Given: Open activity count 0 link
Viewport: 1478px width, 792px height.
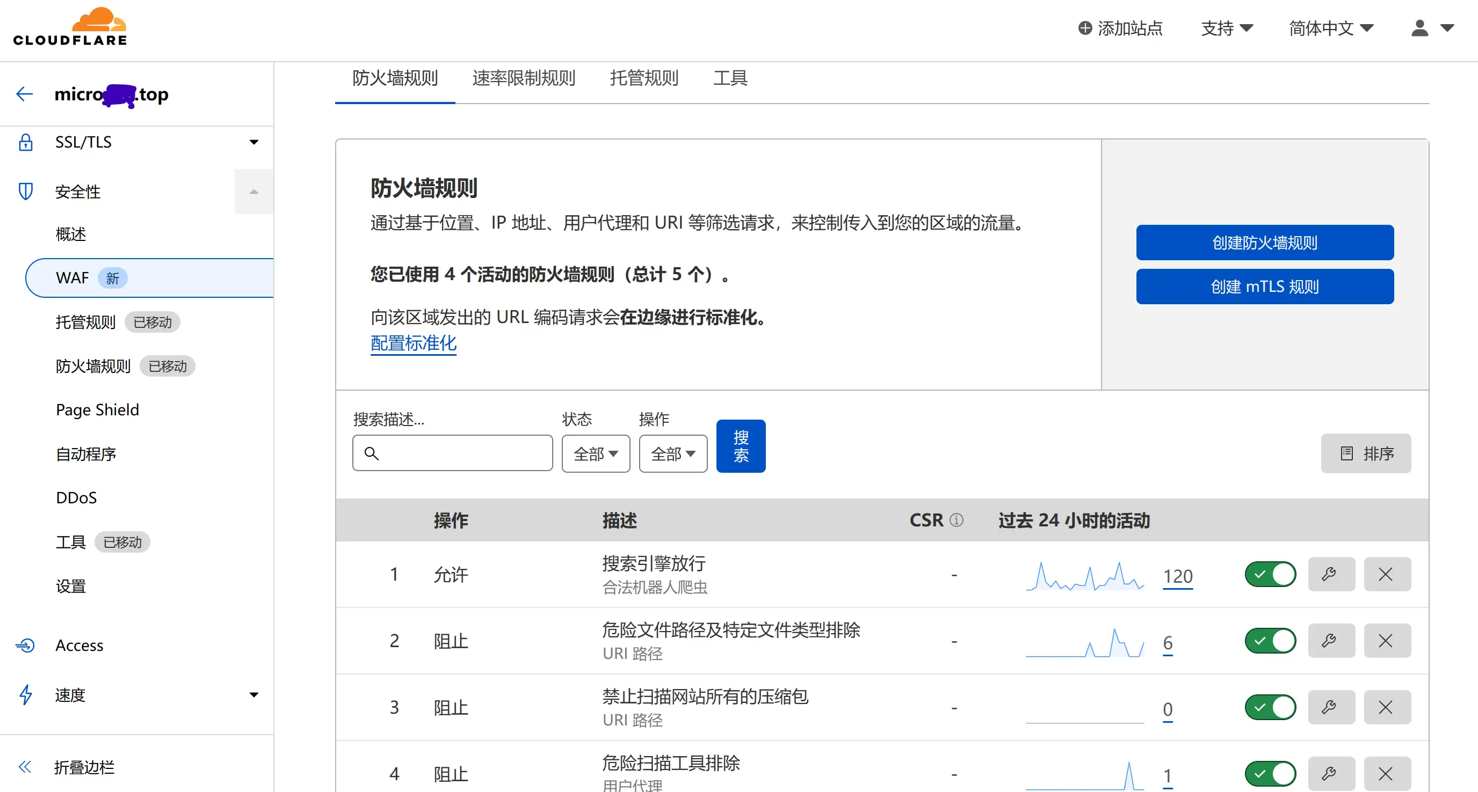Looking at the screenshot, I should (1168, 709).
